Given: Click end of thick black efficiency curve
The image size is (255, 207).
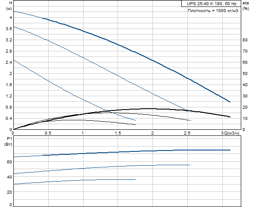Looking at the screenshot, I should pos(230,117).
